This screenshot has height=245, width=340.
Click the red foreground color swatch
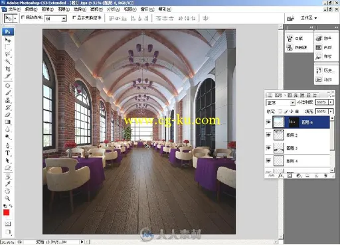pos(7,212)
